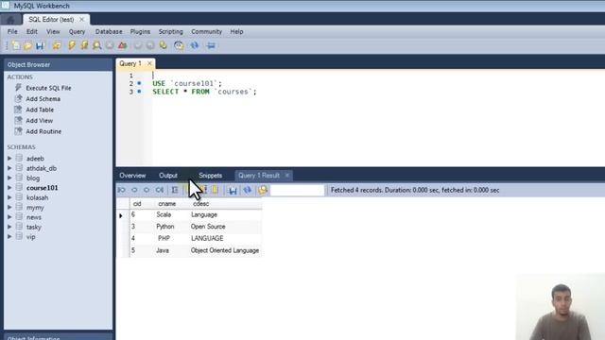Select the course101 schema name

42,188
